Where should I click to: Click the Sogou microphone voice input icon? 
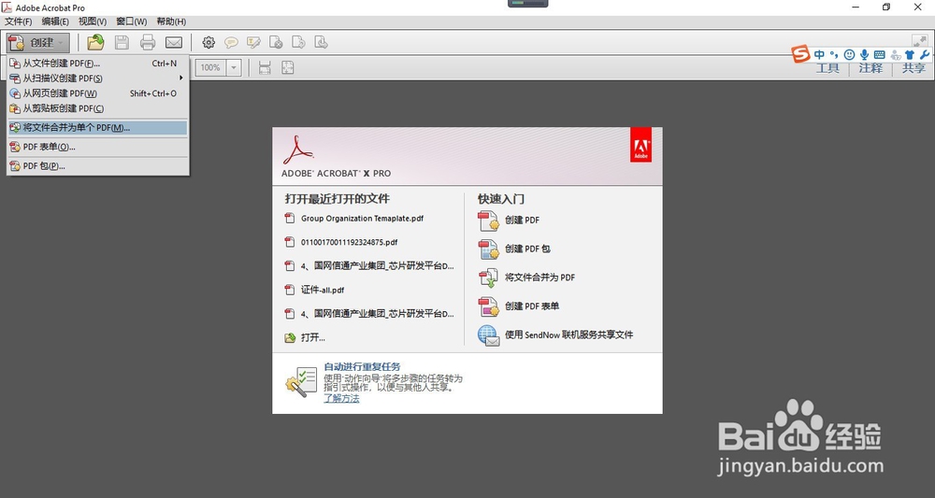pyautogui.click(x=864, y=55)
